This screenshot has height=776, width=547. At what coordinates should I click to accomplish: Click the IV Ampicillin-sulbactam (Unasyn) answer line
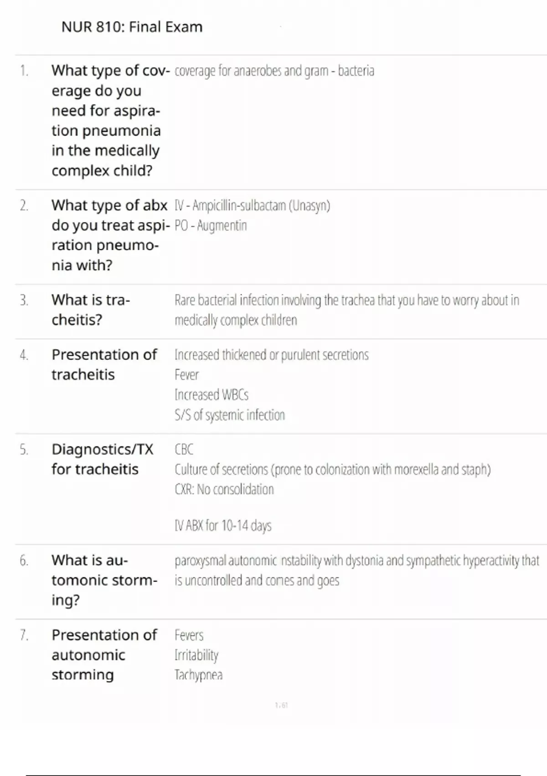pos(252,205)
